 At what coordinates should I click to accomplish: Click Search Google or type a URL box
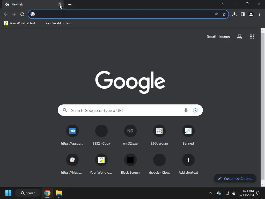[x=130, y=110]
